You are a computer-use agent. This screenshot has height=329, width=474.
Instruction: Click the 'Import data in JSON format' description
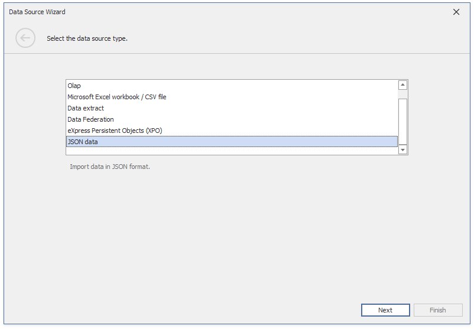110,167
